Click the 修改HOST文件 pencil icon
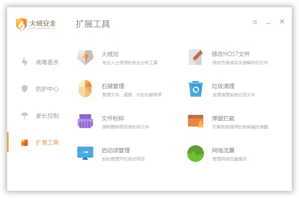 pos(196,57)
